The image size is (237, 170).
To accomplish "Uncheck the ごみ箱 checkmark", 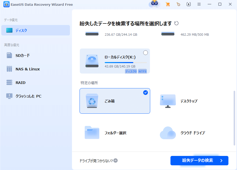I will point(146,93).
